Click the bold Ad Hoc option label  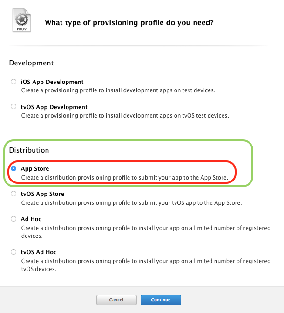pos(31,219)
